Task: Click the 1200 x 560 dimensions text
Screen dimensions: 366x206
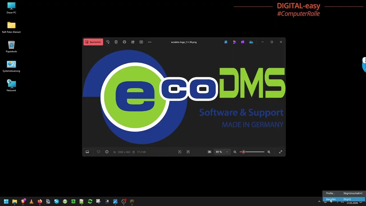Action: (124, 152)
